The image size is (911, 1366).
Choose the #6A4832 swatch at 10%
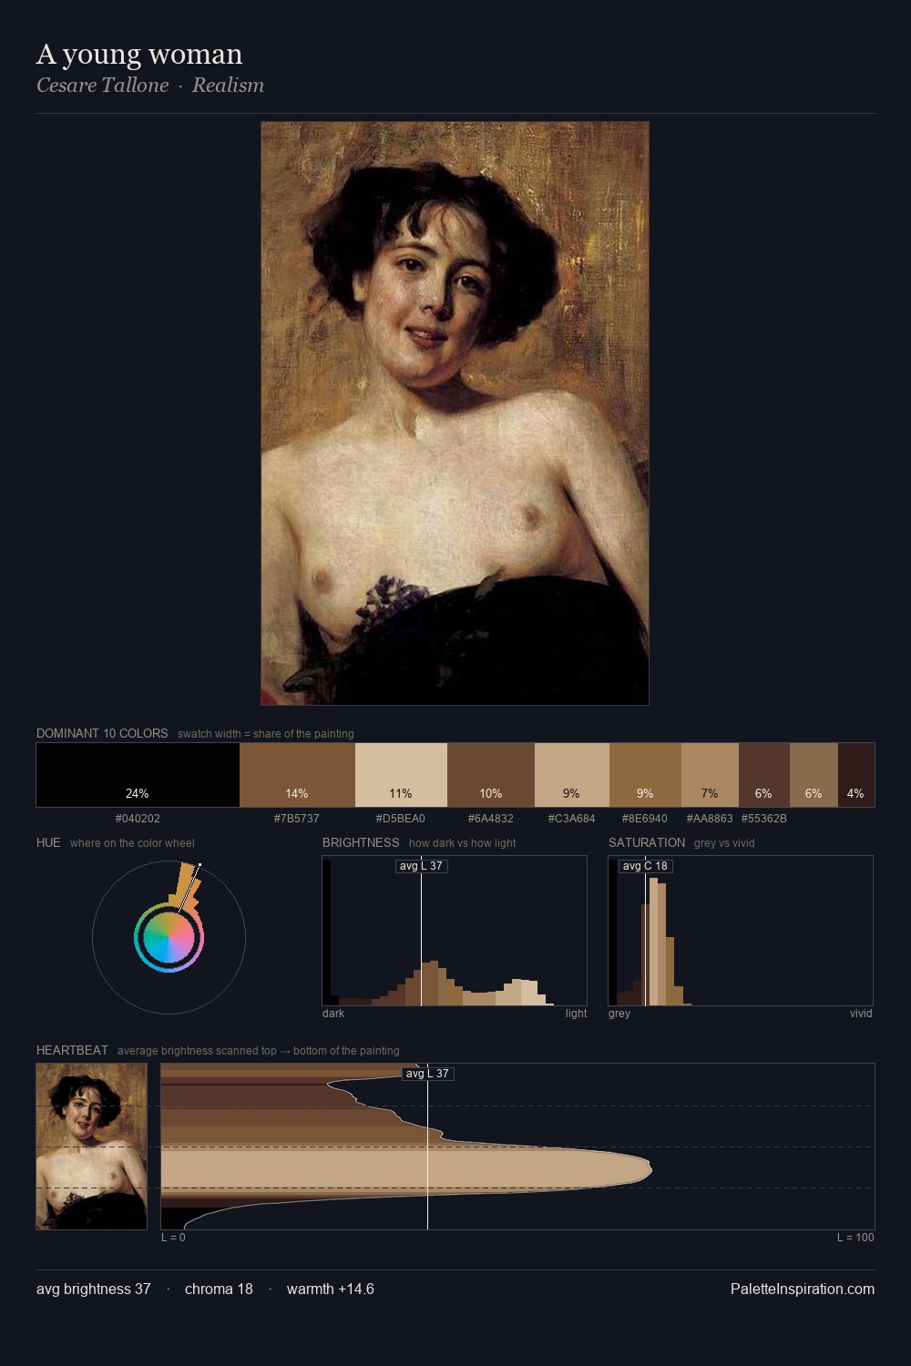[491, 775]
